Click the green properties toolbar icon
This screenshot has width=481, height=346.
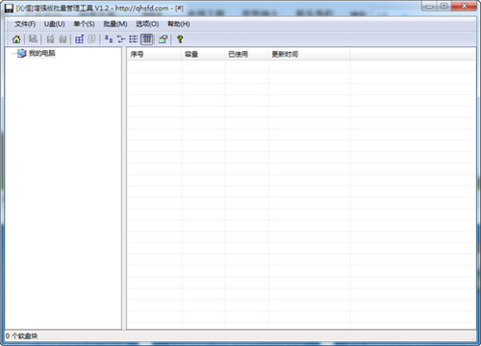coord(164,39)
